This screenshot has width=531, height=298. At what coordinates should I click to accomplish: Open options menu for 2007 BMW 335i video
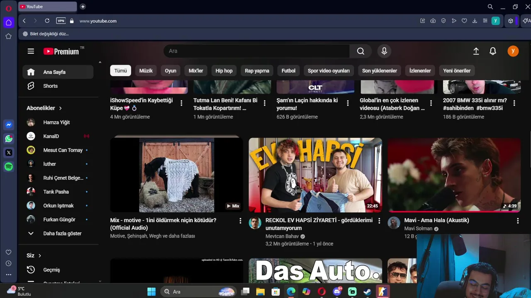[514, 103]
